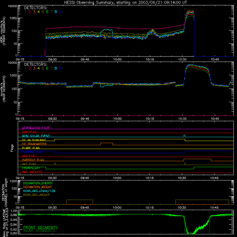Click the 09:45 tick label under rear plot
The image size is (237, 237).
pos(85,119)
